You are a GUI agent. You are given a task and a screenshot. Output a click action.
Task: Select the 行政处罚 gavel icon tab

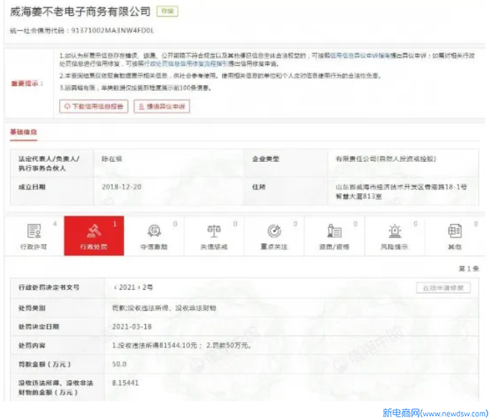coord(93,236)
